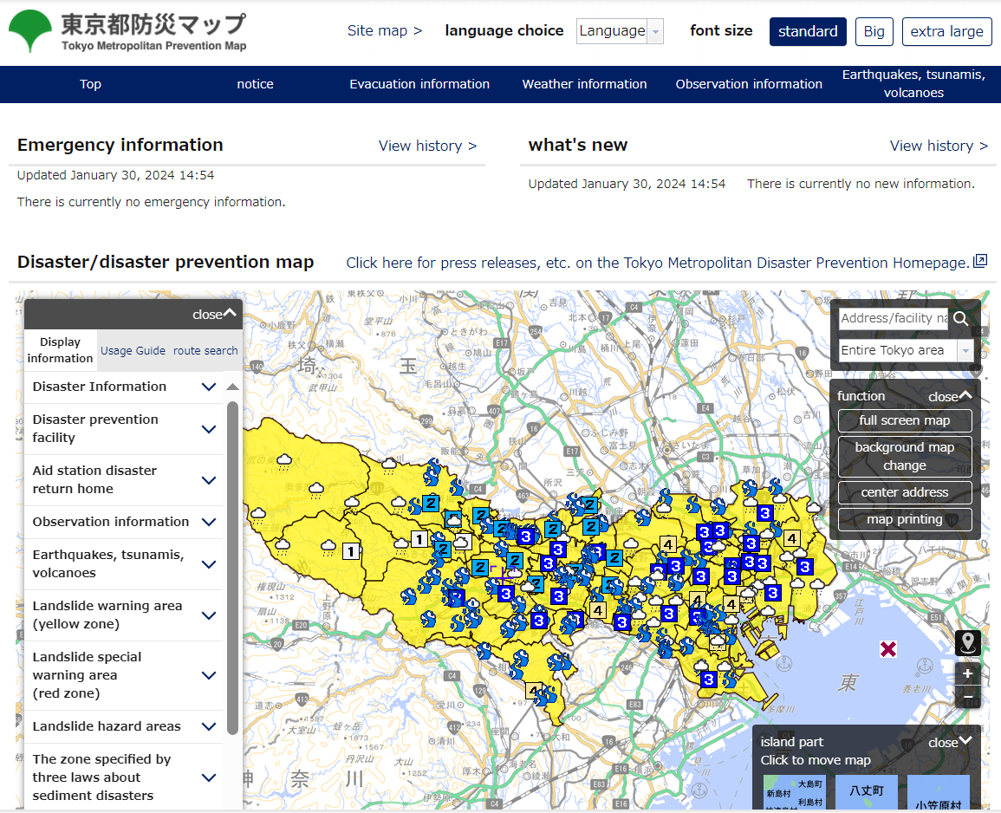
Task: Click the full screen map button
Action: tap(904, 420)
